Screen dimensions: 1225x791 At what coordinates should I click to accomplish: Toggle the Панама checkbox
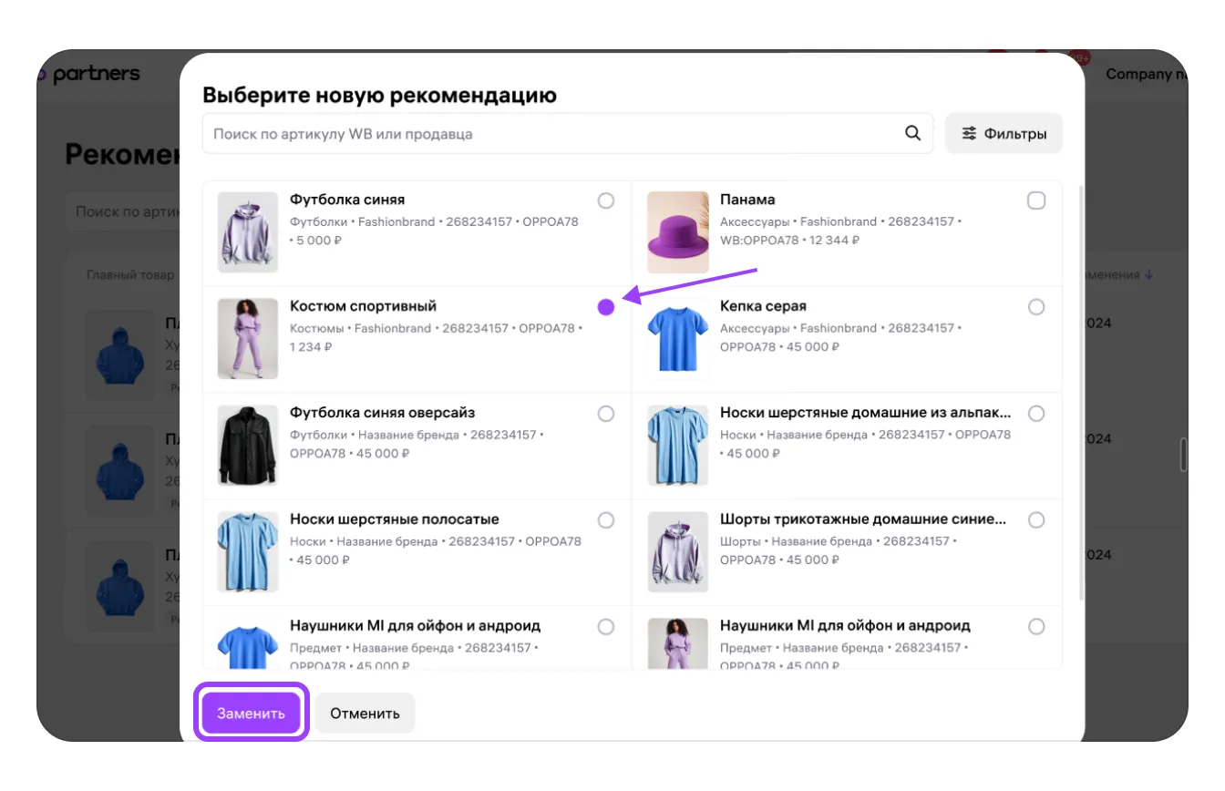1036,200
